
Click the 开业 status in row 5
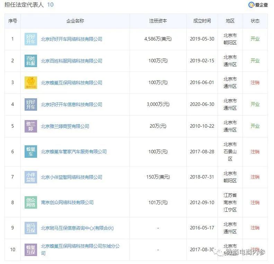[255, 126]
